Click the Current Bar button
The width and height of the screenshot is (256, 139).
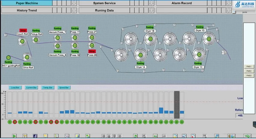point(31,87)
